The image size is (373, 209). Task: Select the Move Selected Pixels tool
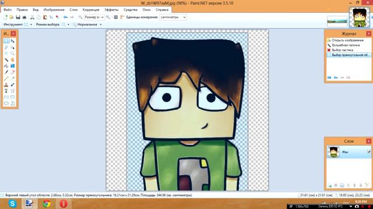tap(12, 41)
